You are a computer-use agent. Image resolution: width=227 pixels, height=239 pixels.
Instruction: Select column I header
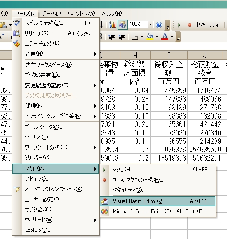[x=169, y=56]
